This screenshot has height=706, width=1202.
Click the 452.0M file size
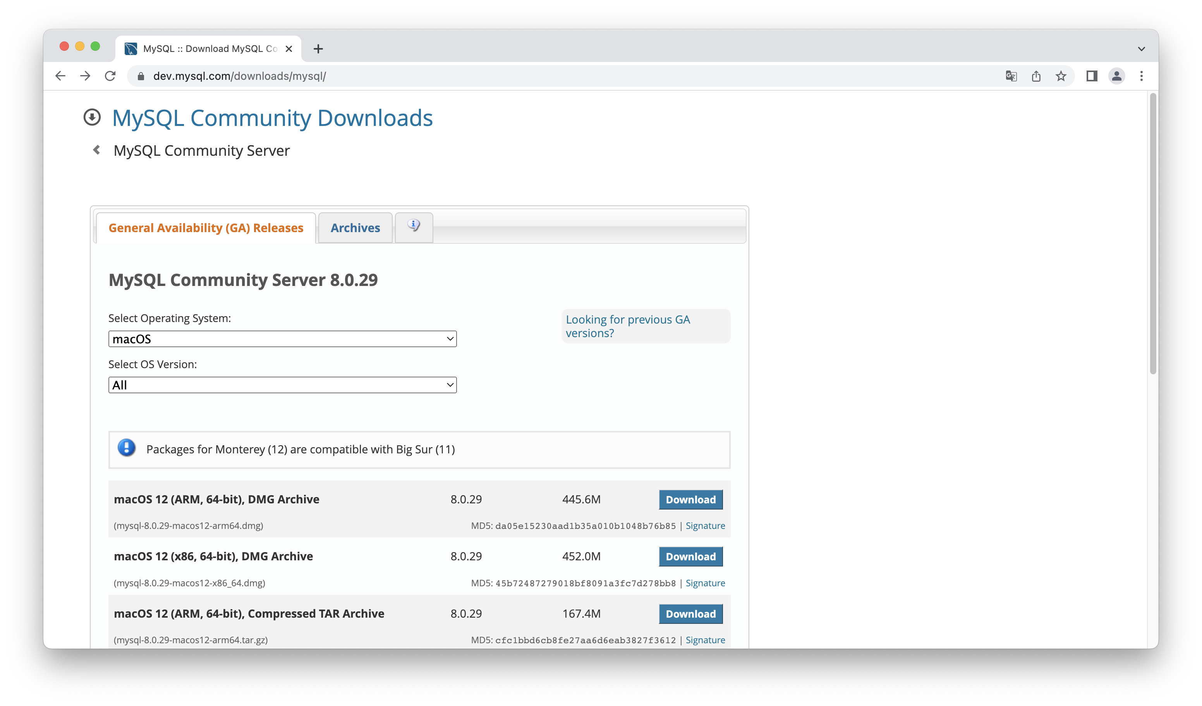tap(581, 556)
